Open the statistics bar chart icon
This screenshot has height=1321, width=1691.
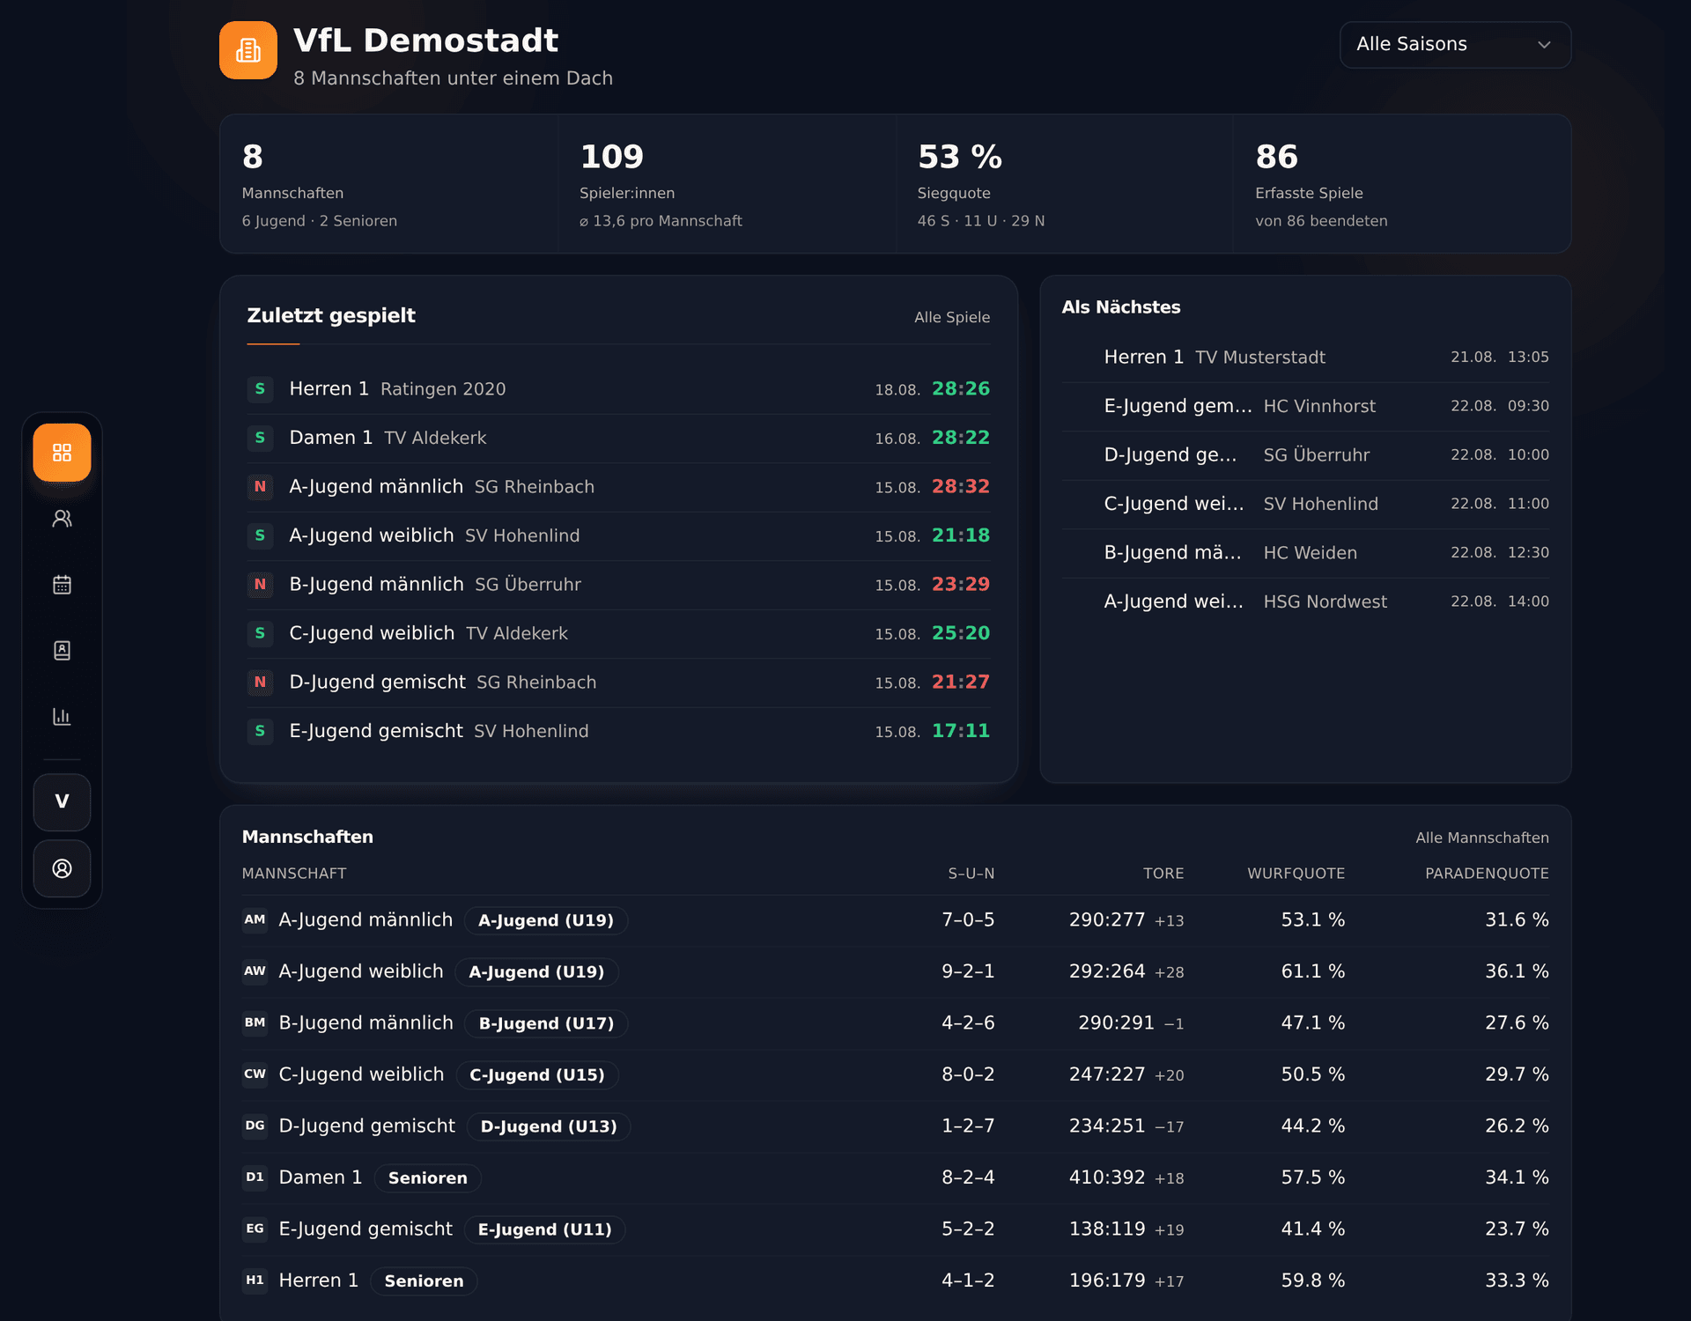click(x=62, y=717)
